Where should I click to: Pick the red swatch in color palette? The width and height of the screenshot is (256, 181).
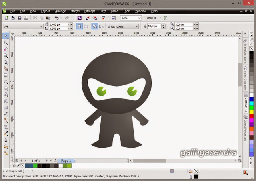point(252,116)
